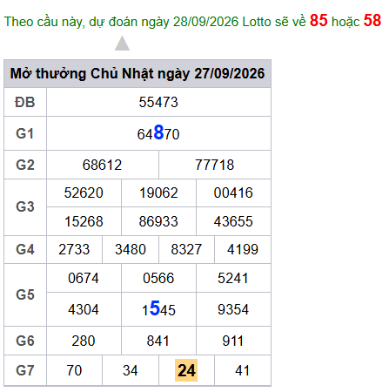Click the G4 number 3480

131,249
